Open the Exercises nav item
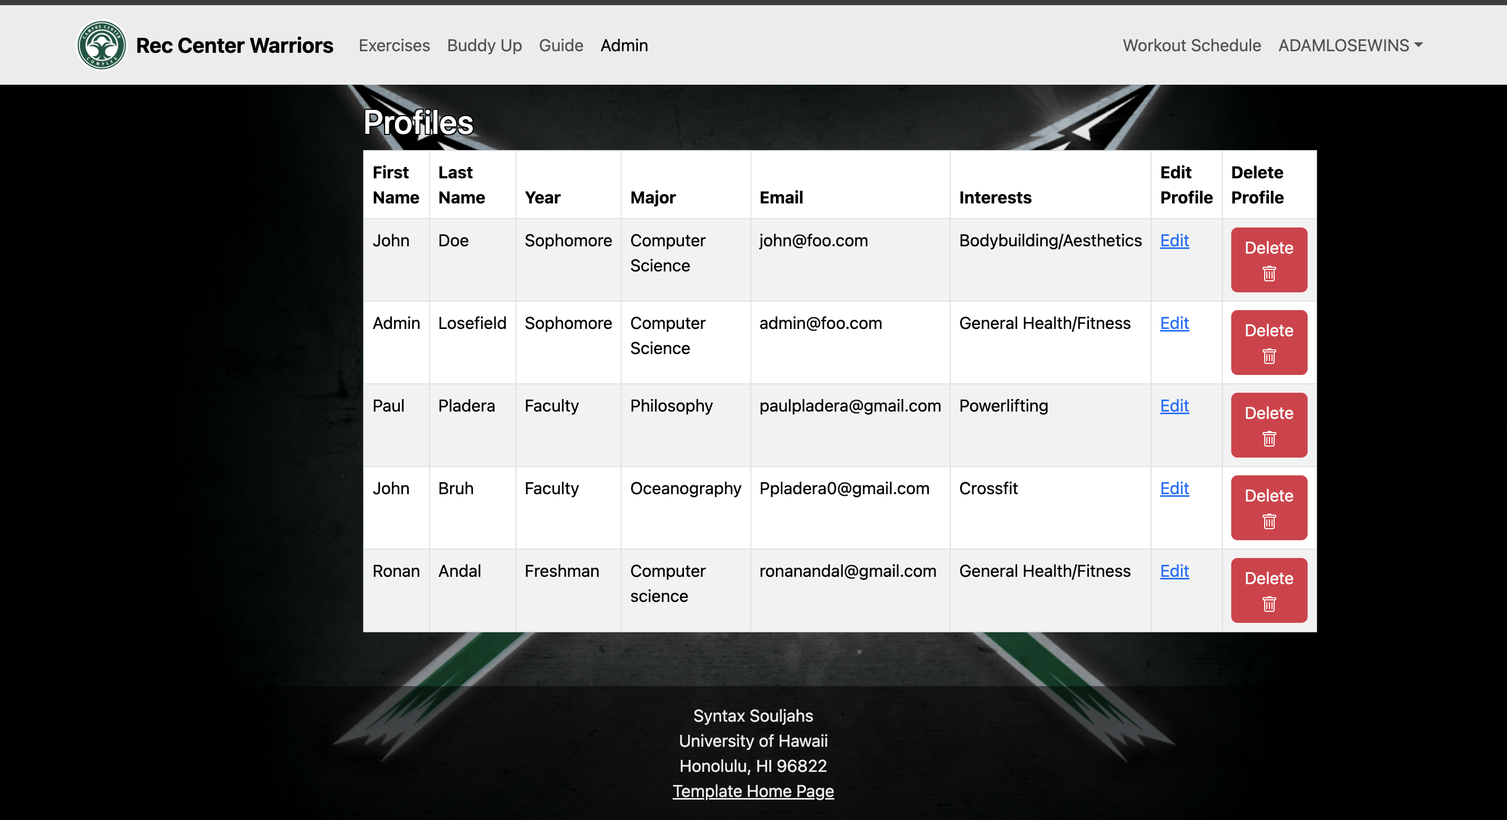The width and height of the screenshot is (1507, 820). [x=393, y=45]
